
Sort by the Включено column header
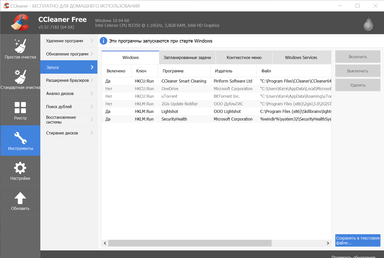coord(116,71)
